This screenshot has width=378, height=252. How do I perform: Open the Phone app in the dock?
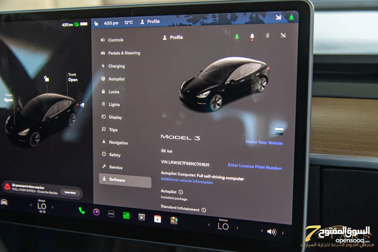[82, 210]
